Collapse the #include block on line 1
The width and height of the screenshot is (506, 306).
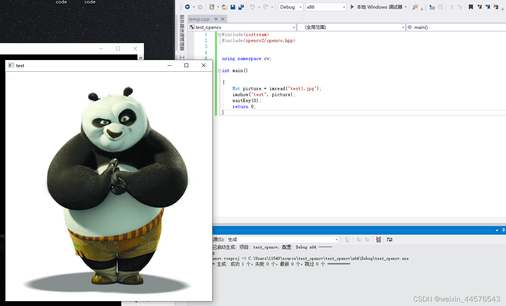(219, 35)
